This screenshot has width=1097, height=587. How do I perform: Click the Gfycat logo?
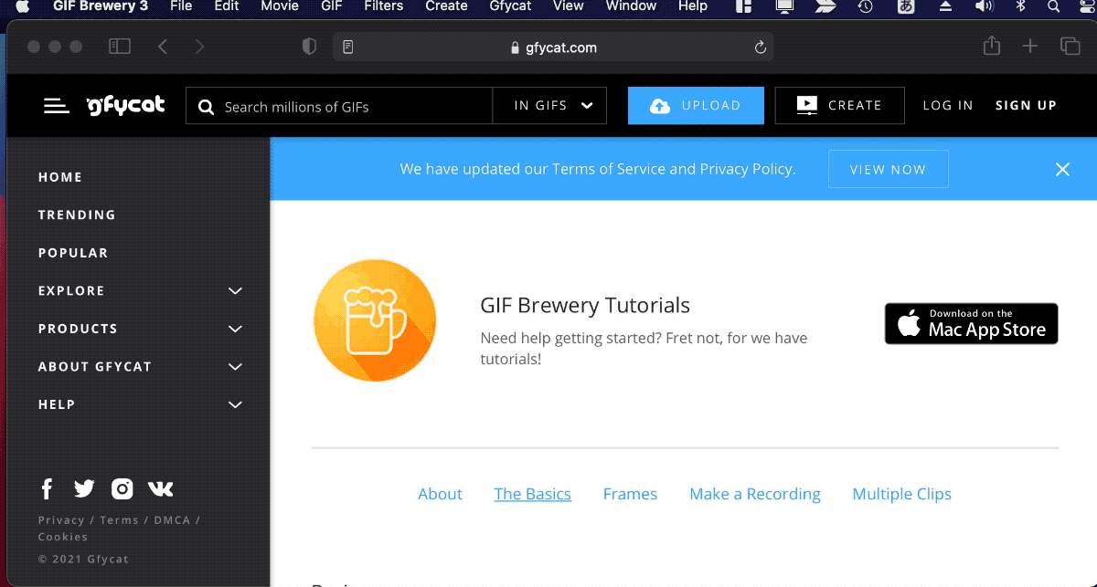(x=125, y=106)
